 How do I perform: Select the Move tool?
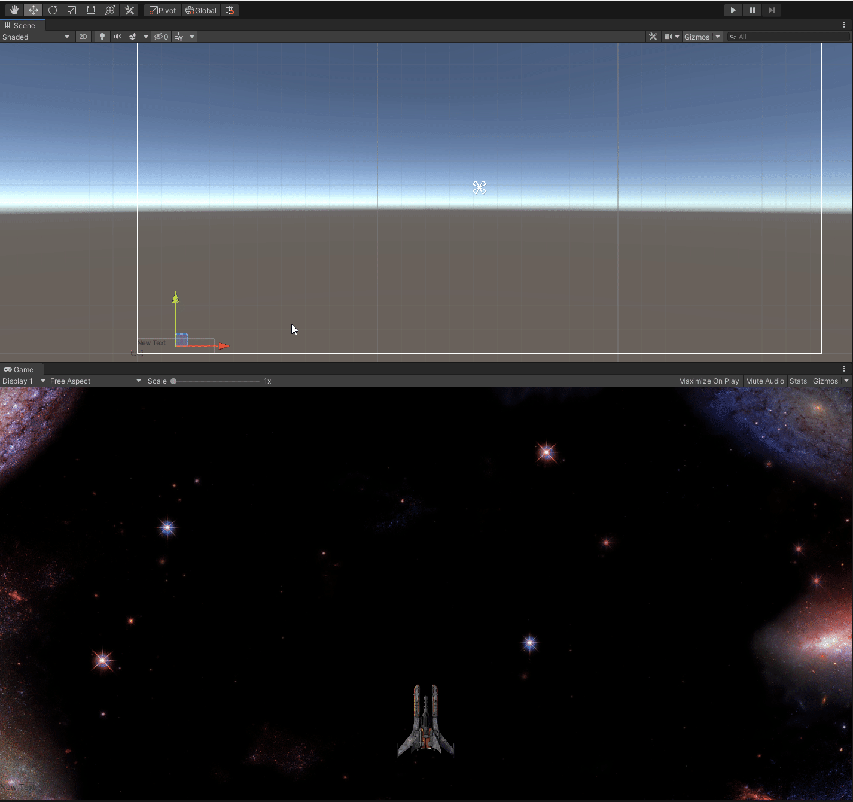(33, 10)
